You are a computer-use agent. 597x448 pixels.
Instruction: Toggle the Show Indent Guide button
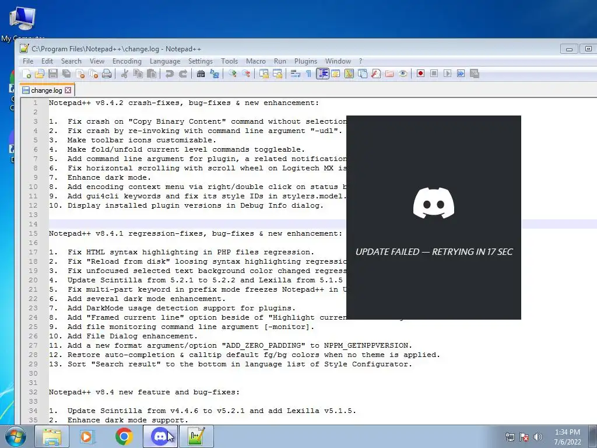[322, 73]
